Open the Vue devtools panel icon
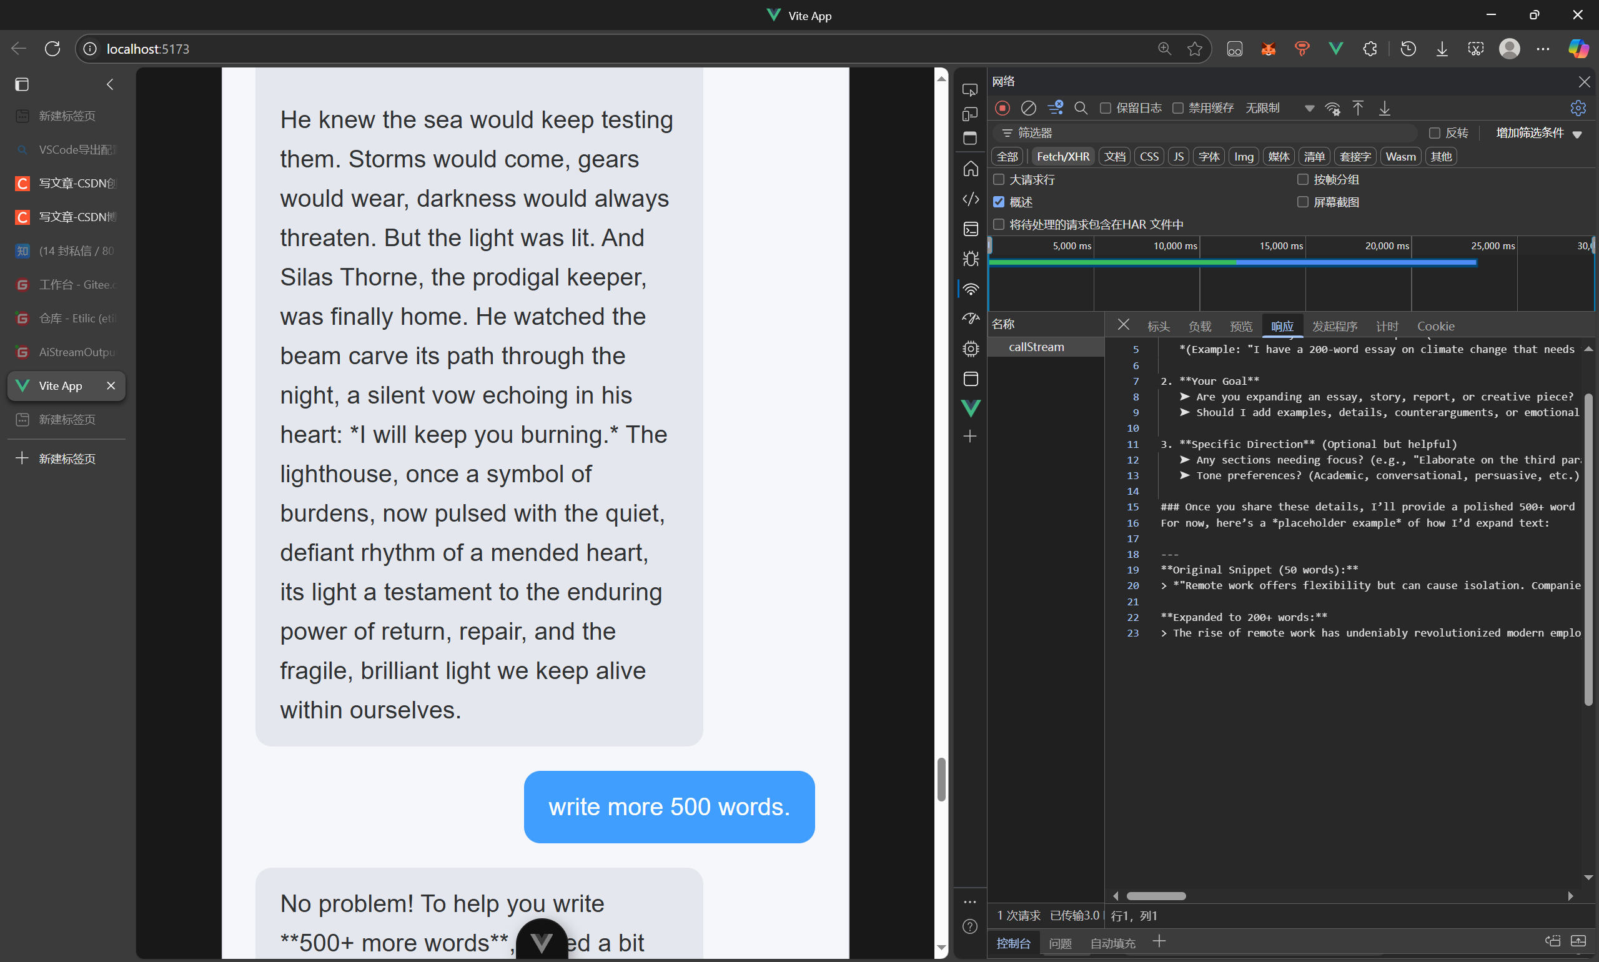Viewport: 1599px width, 962px height. pyautogui.click(x=970, y=408)
